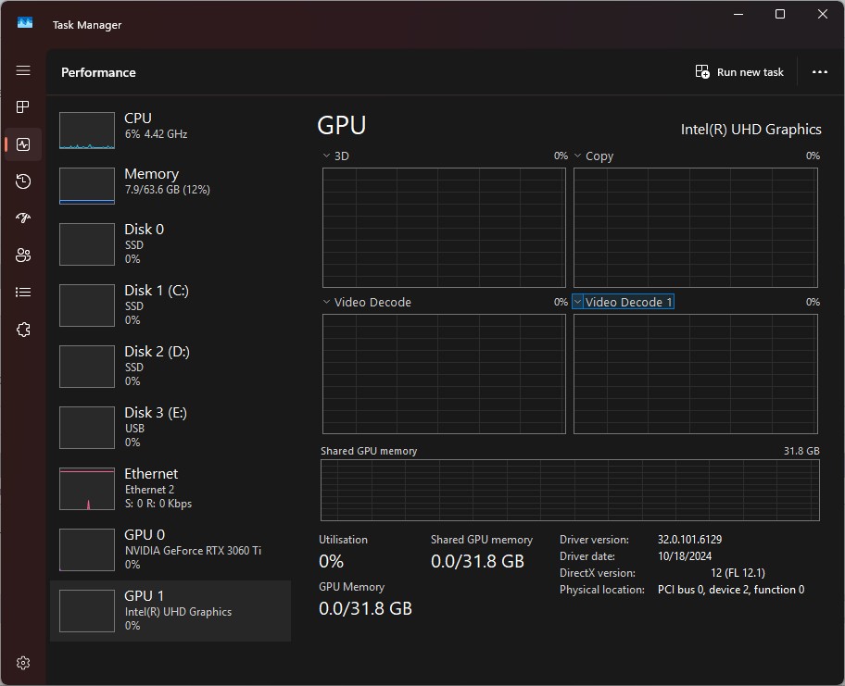The width and height of the screenshot is (845, 686).
Task: Click the Memory mini graph thumbnail
Action: tap(87, 186)
